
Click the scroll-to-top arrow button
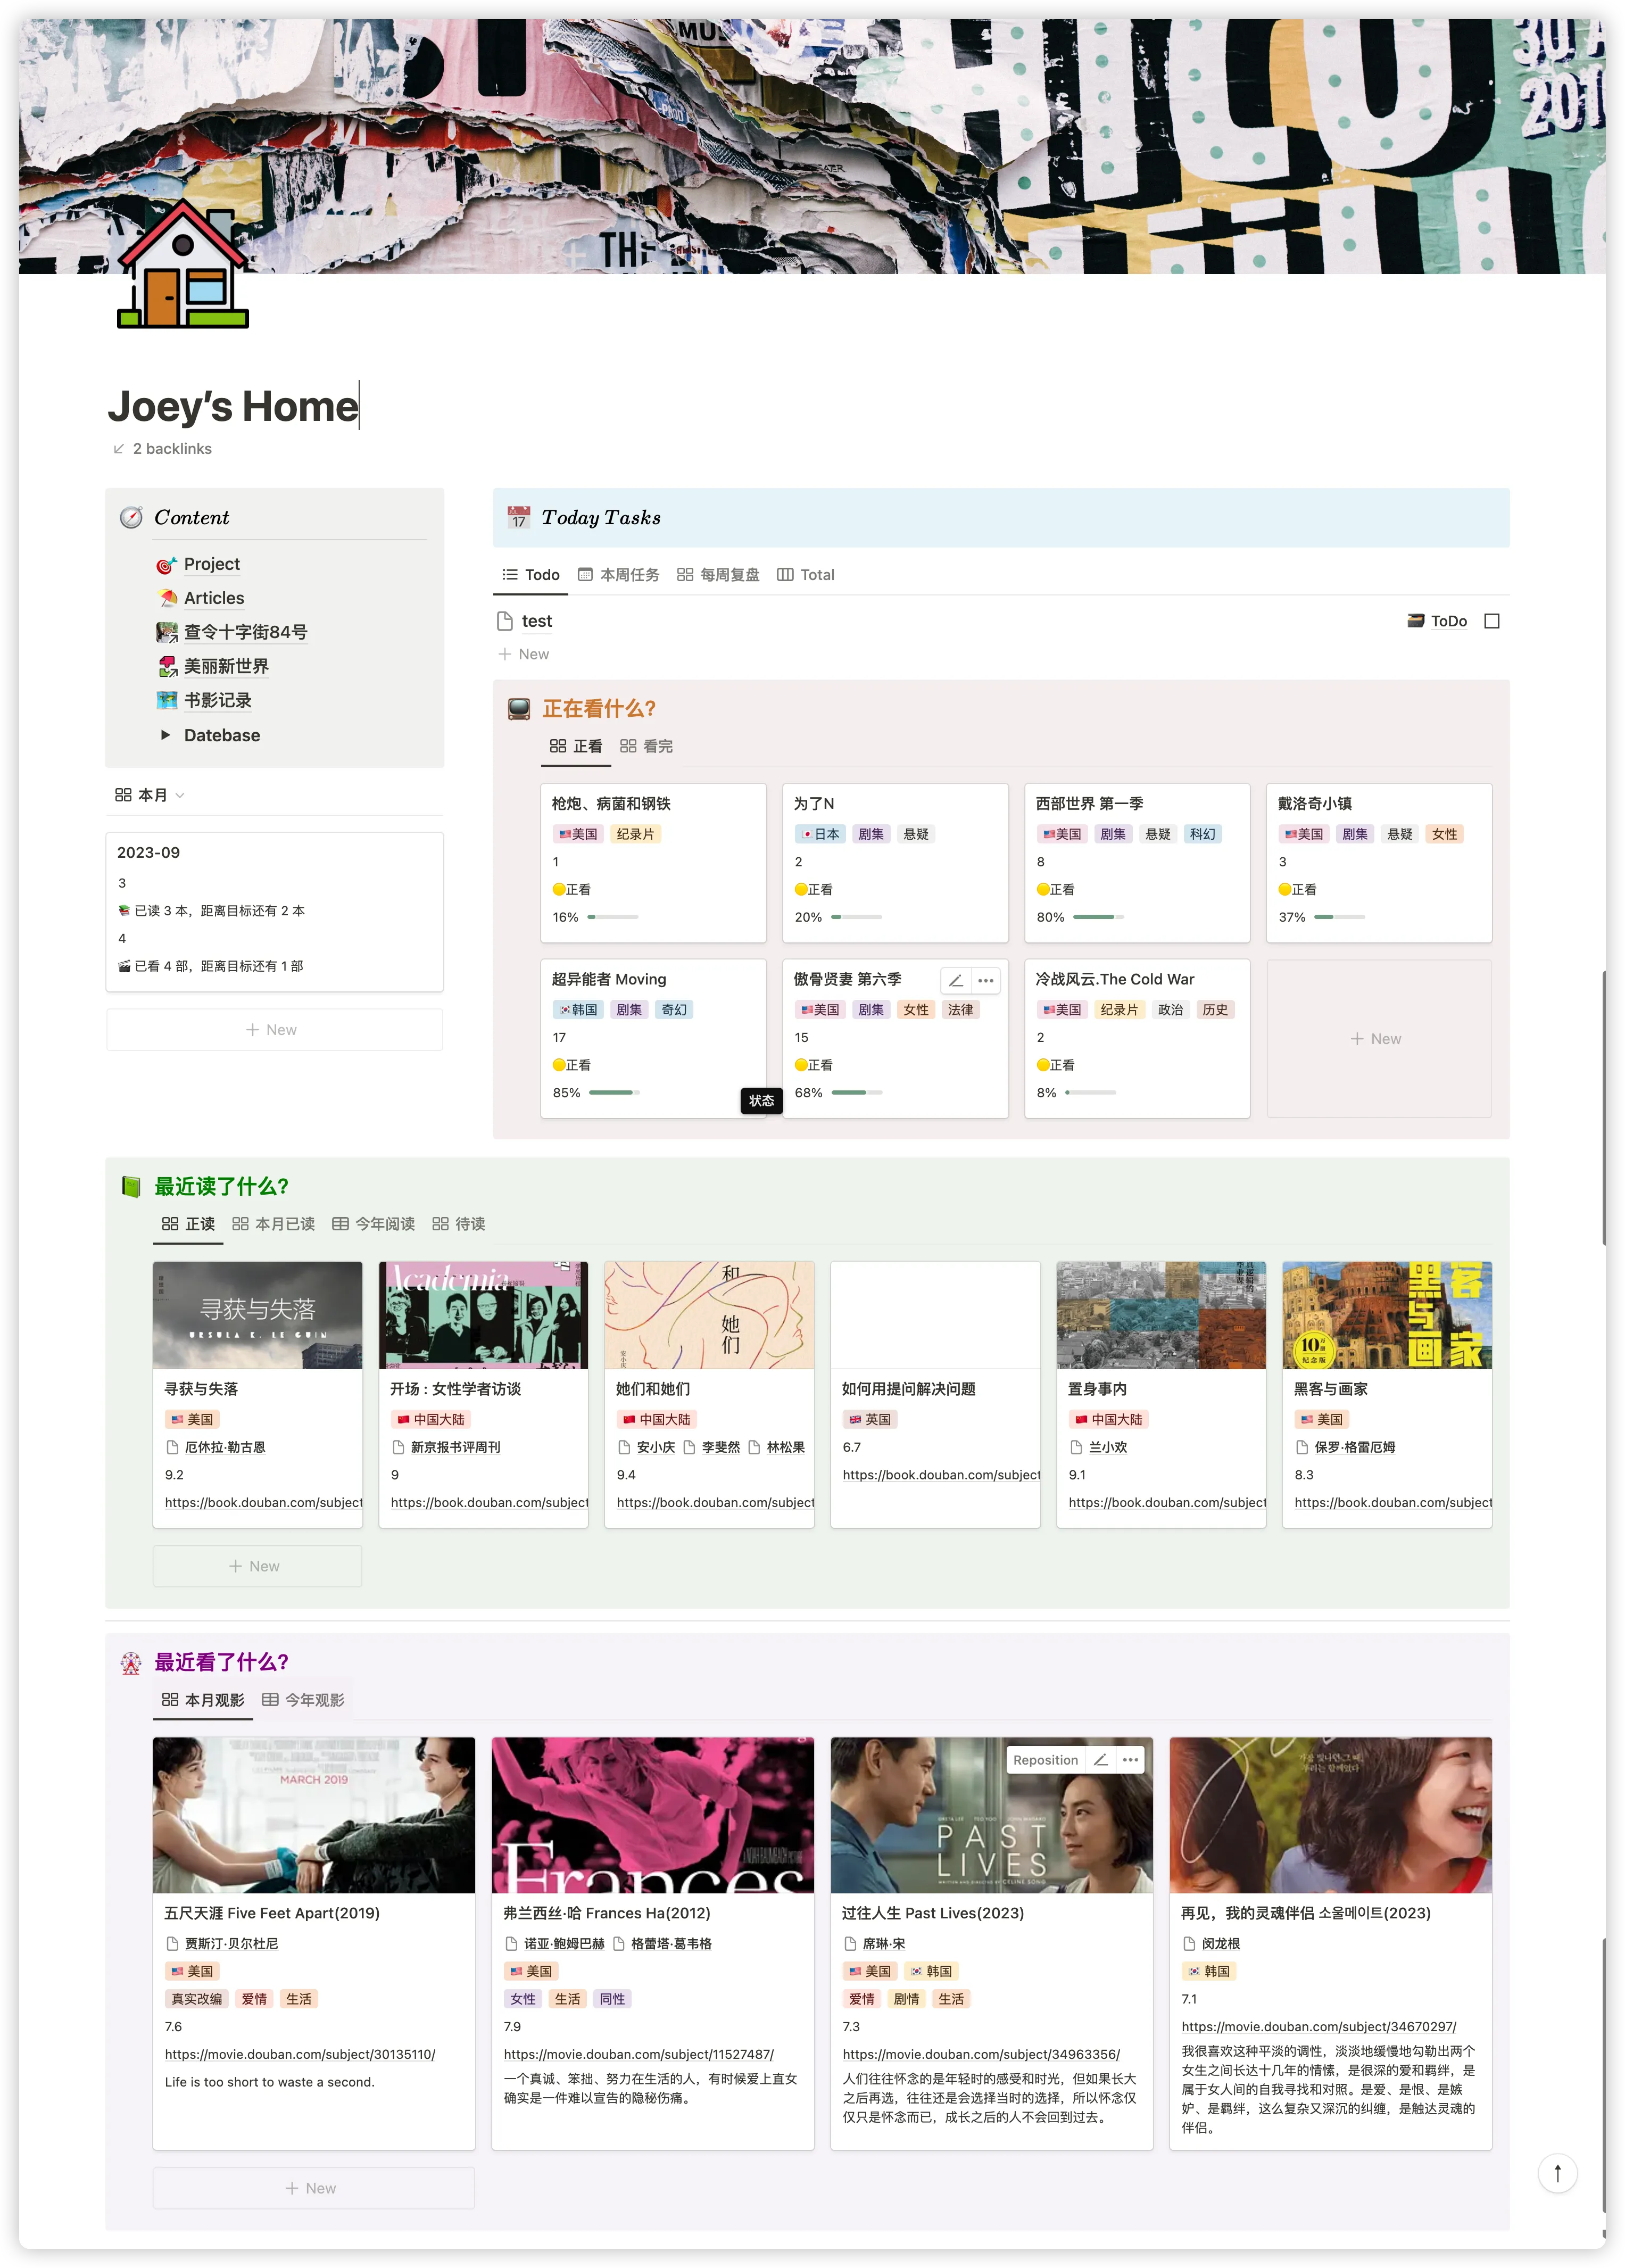1557,2172
